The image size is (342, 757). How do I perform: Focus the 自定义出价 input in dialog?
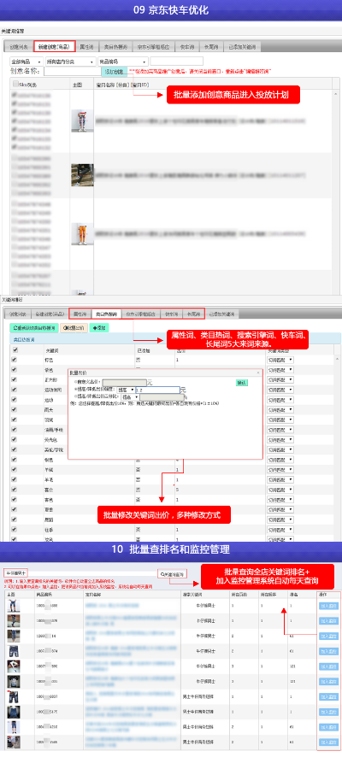click(x=125, y=383)
